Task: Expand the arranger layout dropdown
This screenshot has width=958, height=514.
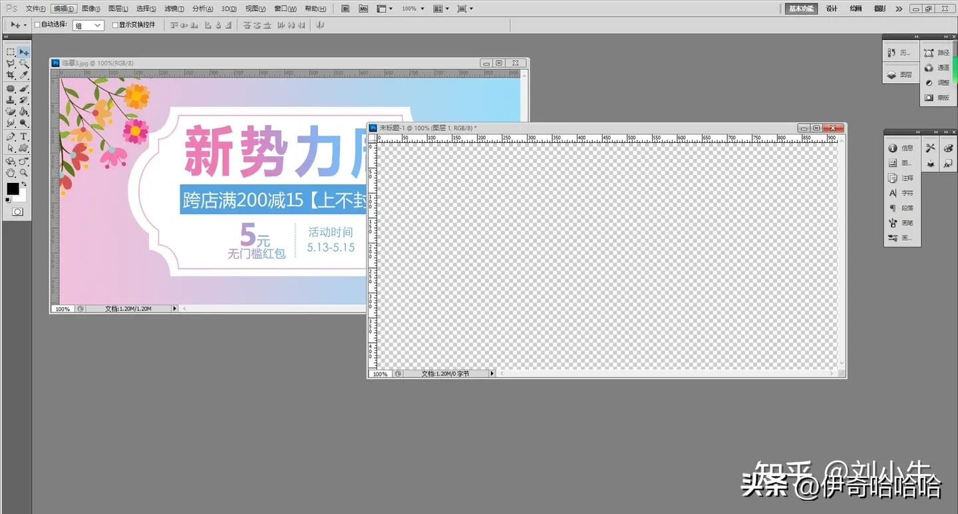Action: pos(448,8)
